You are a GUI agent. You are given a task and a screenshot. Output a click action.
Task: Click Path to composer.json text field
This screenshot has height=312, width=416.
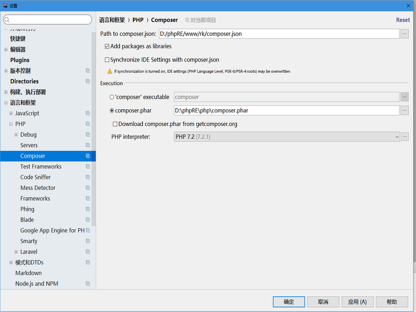pyautogui.click(x=279, y=34)
